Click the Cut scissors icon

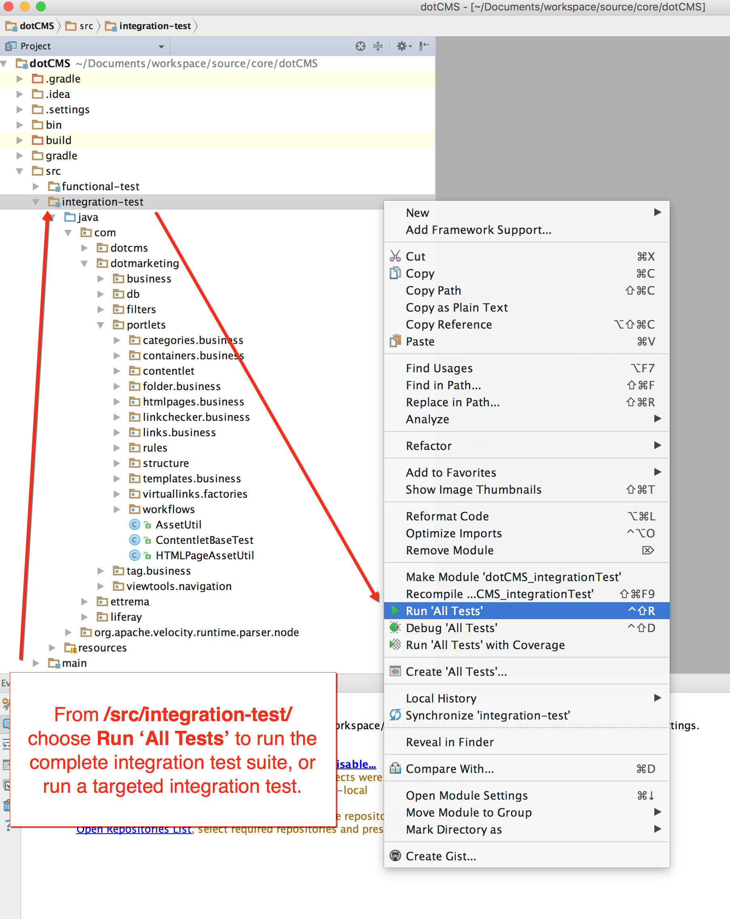click(x=395, y=256)
